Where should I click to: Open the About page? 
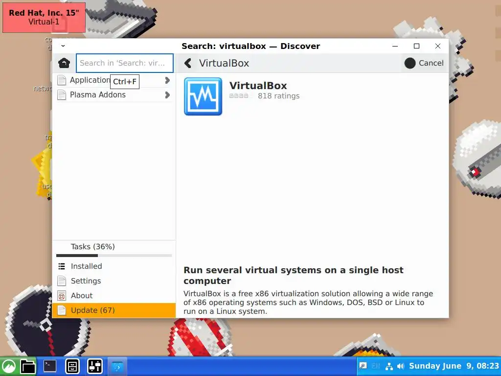coord(114,295)
